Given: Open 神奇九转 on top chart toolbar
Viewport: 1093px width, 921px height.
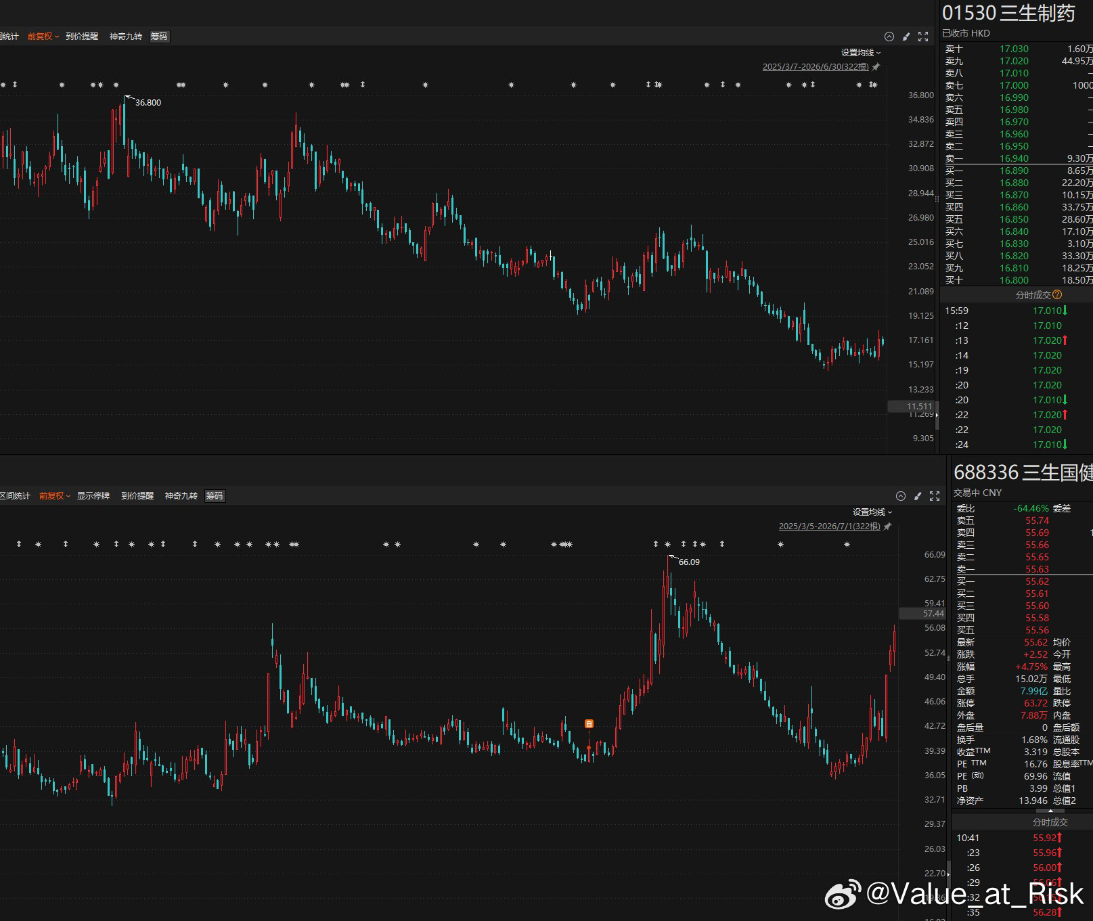Looking at the screenshot, I should pyautogui.click(x=126, y=37).
